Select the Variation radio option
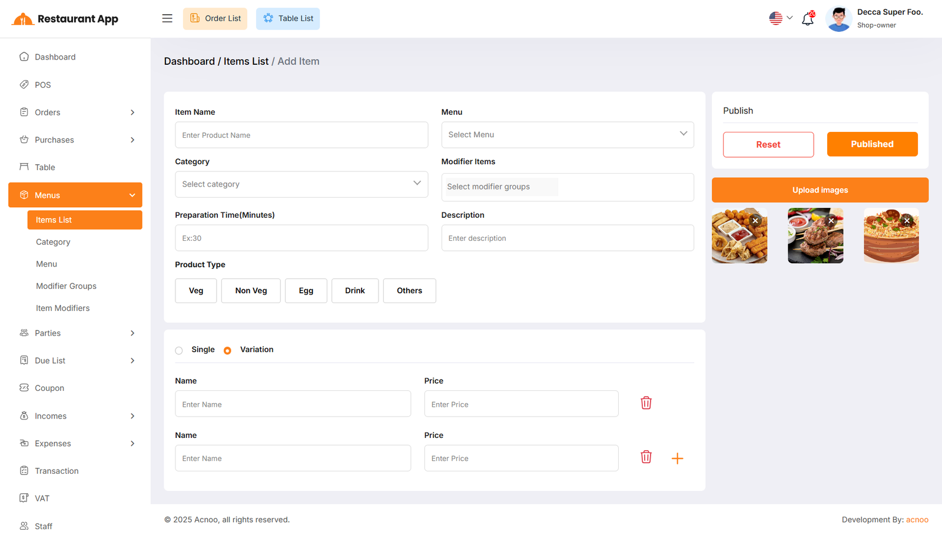Screen dimensions: 942x535 227,351
